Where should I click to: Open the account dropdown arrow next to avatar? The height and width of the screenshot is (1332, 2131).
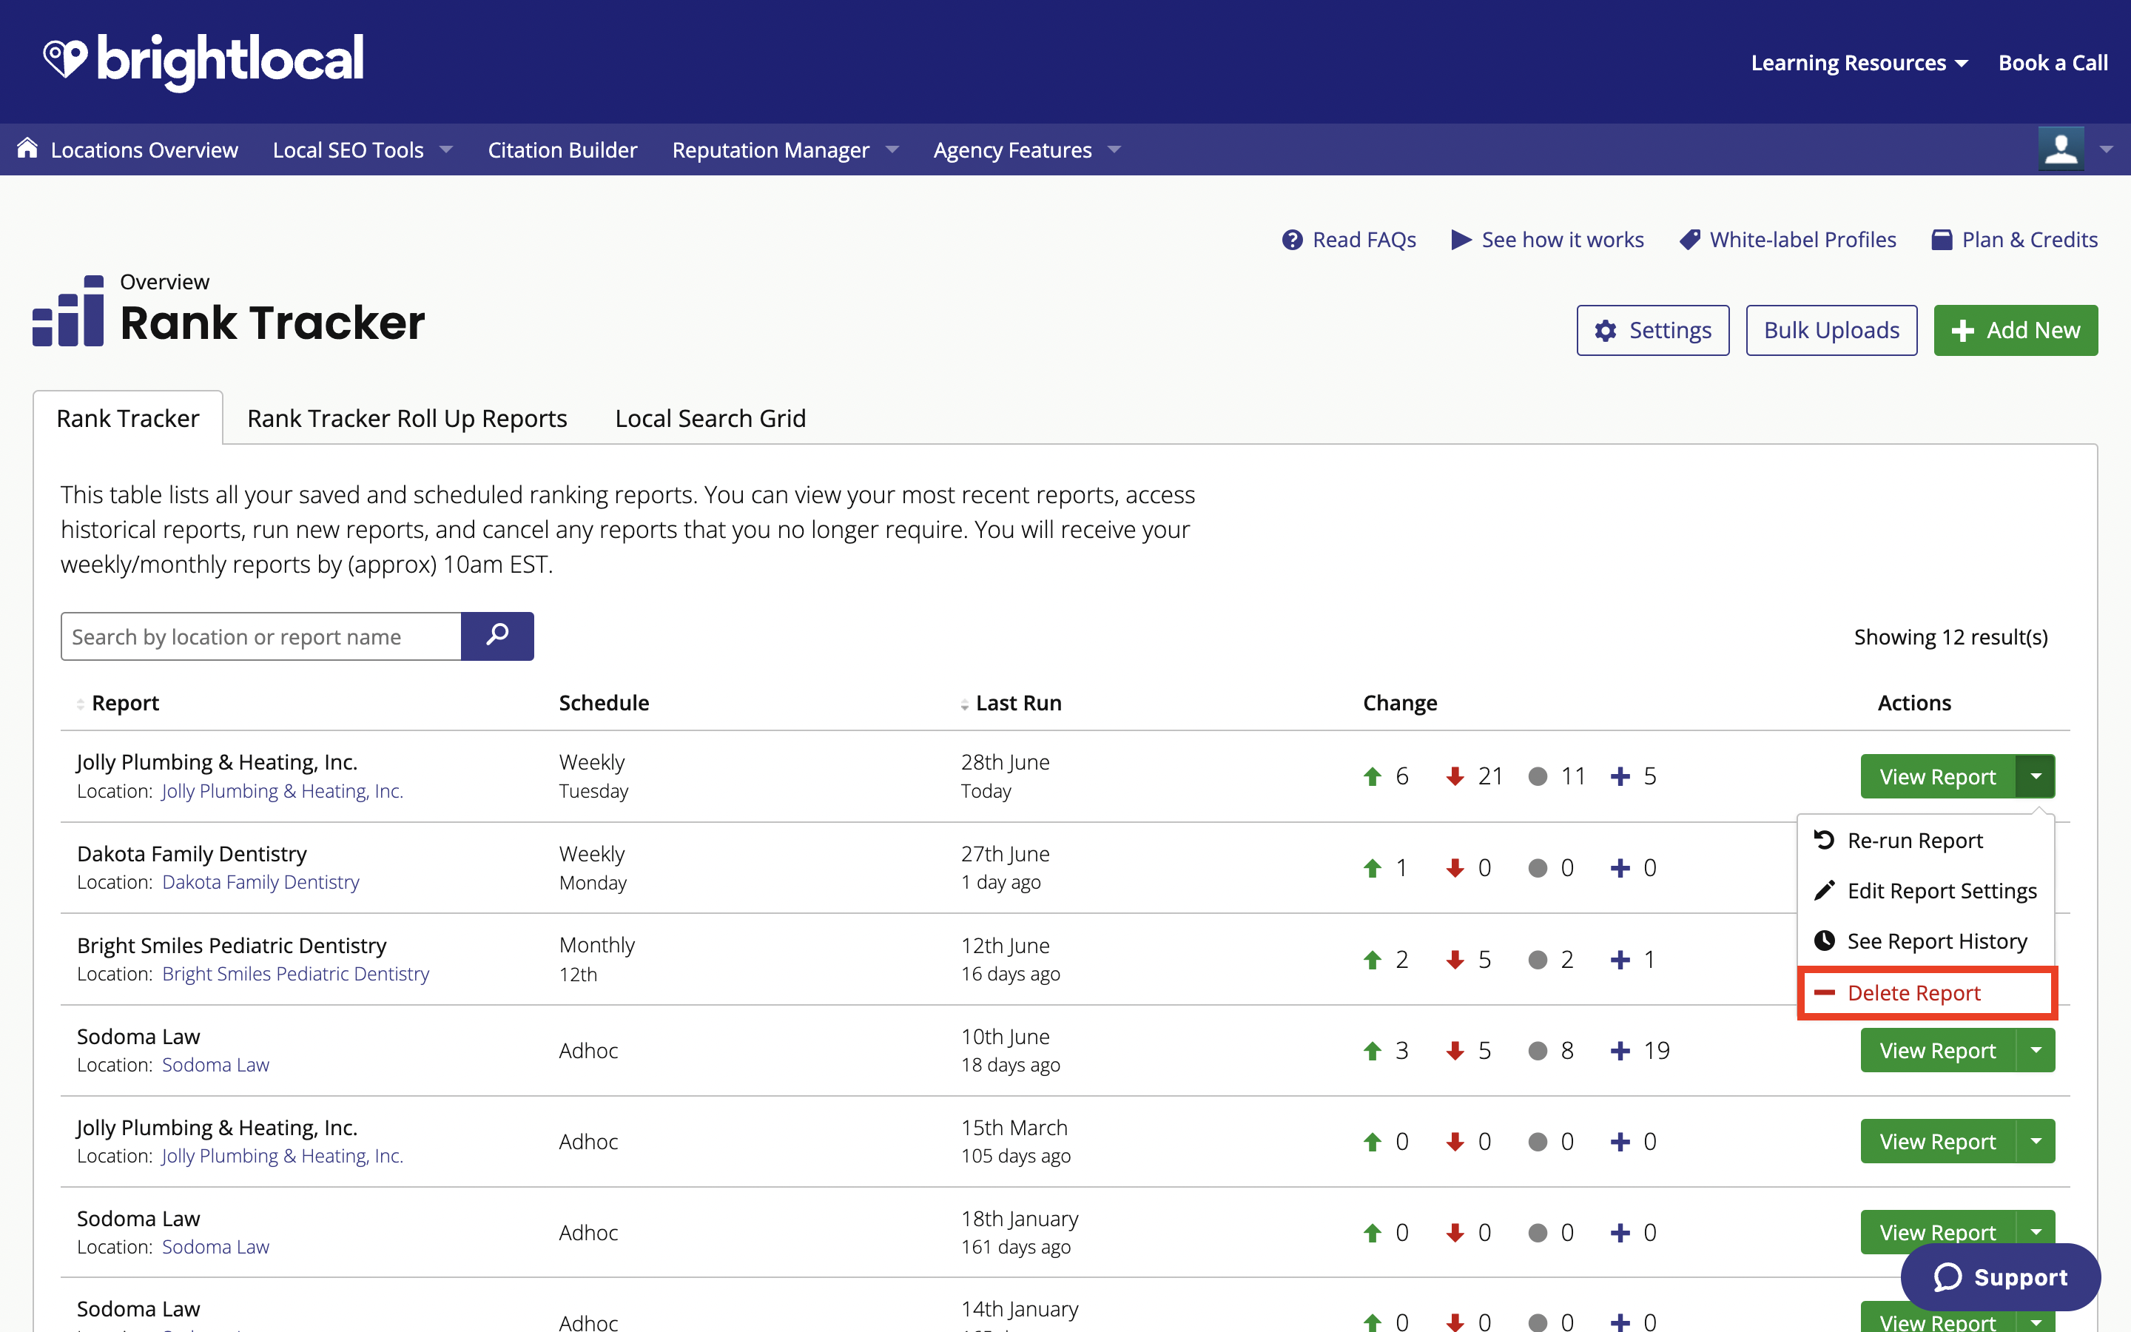(x=2107, y=149)
